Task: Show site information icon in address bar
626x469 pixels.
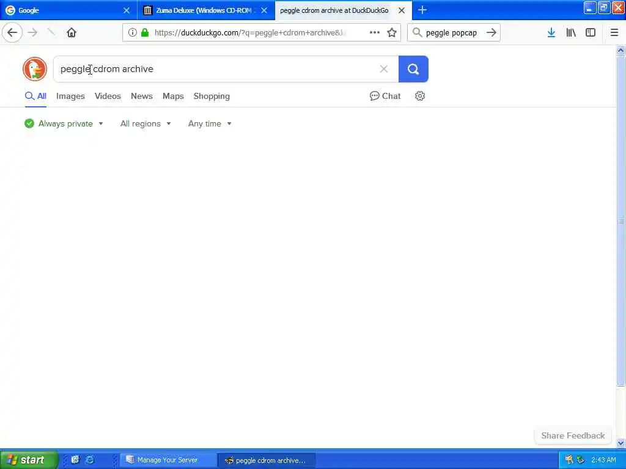Action: click(132, 33)
